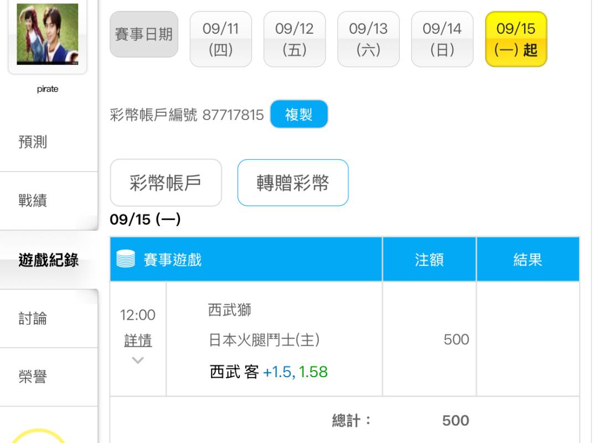
Task: Select the highlighted 09/15 (一) 起 date
Action: tap(515, 39)
